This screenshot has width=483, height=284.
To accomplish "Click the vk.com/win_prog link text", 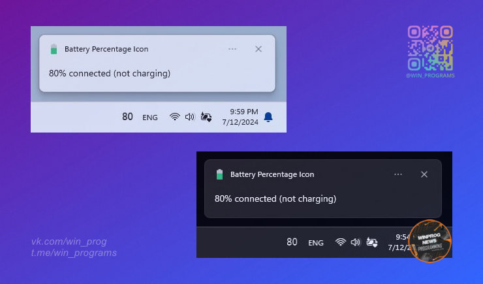I will (69, 242).
